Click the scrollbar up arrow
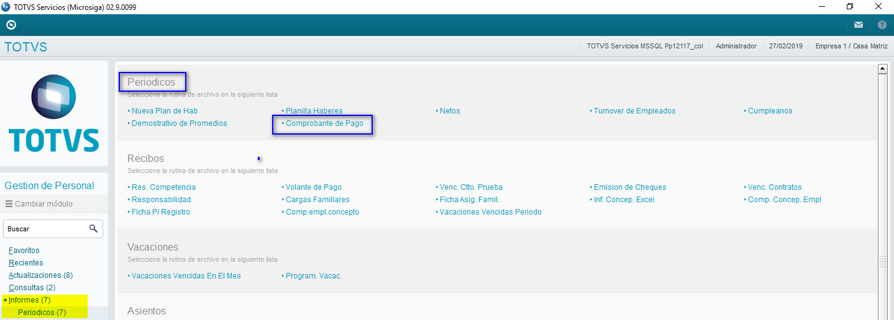Viewport: 894px width, 320px height. 882,69
